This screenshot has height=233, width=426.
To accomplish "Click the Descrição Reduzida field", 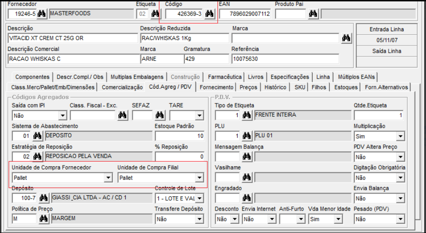I will 185,38.
